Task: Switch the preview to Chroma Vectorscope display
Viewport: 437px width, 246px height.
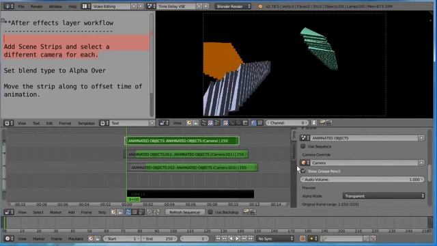Action: (x=238, y=123)
